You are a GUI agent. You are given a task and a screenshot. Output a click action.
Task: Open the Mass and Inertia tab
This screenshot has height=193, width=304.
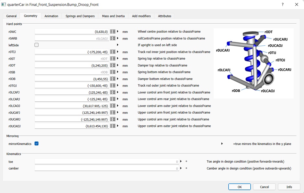tap(113, 16)
